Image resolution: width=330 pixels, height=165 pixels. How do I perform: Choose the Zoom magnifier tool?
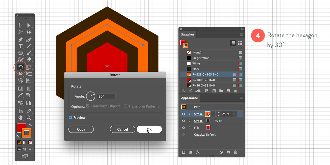(29, 118)
